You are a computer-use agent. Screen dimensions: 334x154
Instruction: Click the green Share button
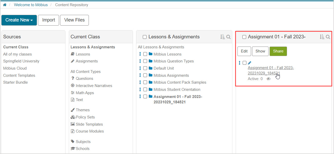pos(278,51)
